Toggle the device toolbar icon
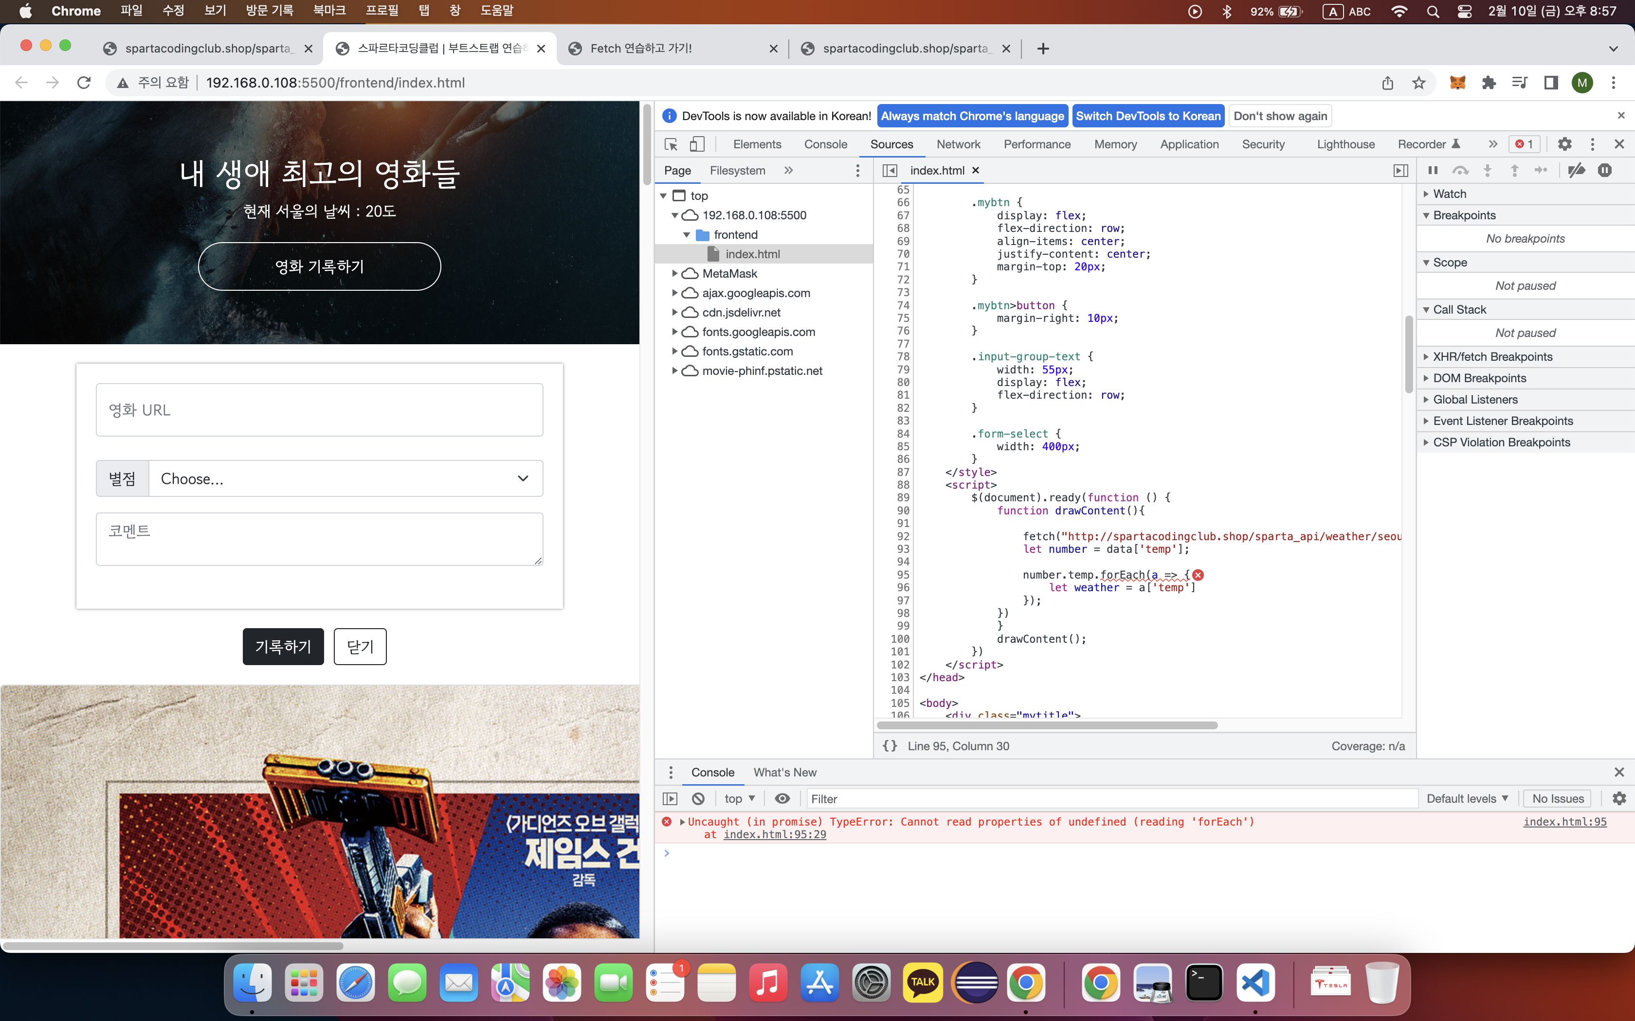The width and height of the screenshot is (1635, 1021). click(696, 144)
